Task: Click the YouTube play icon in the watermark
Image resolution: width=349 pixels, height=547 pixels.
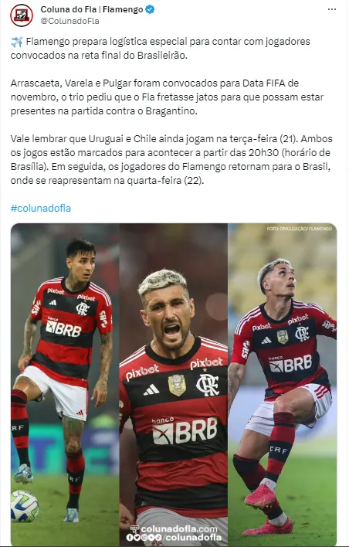Action: [151, 538]
